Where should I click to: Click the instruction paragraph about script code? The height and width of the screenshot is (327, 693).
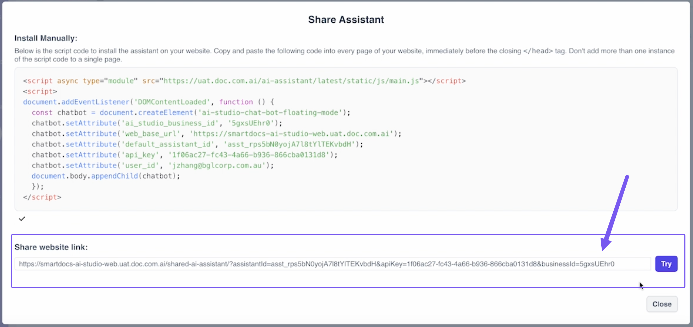[x=344, y=55]
